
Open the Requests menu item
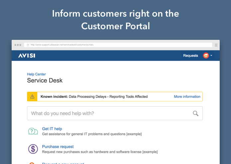(190, 55)
